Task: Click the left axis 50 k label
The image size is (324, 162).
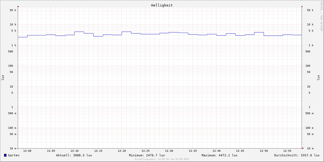Action: pyautogui.click(x=13, y=10)
